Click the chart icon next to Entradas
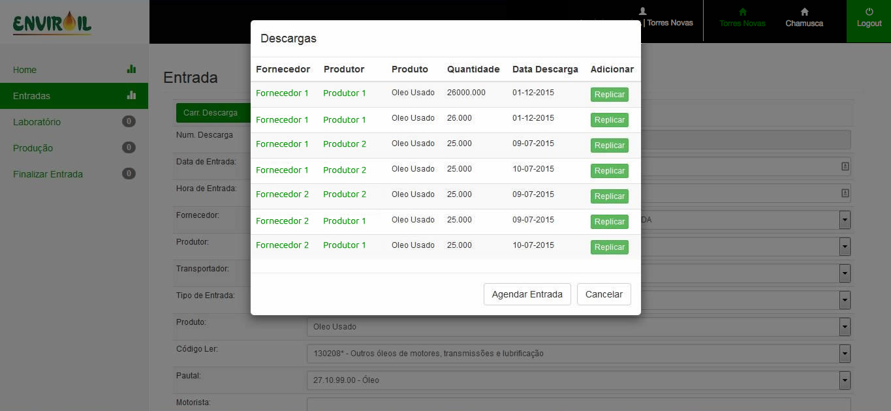The height and width of the screenshot is (411, 891). 131,95
